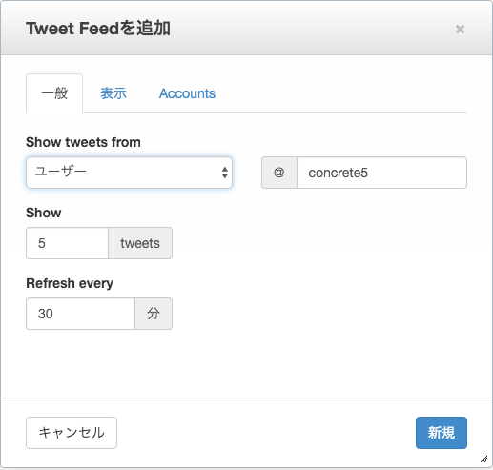Open the ユーザー dropdown
Screen dimensions: 493x470
click(129, 173)
